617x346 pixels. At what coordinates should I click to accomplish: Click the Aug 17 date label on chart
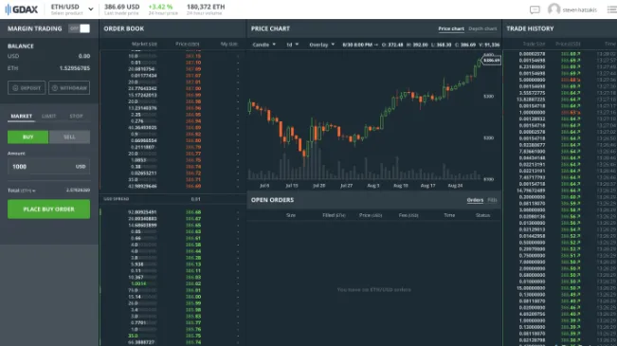point(427,186)
